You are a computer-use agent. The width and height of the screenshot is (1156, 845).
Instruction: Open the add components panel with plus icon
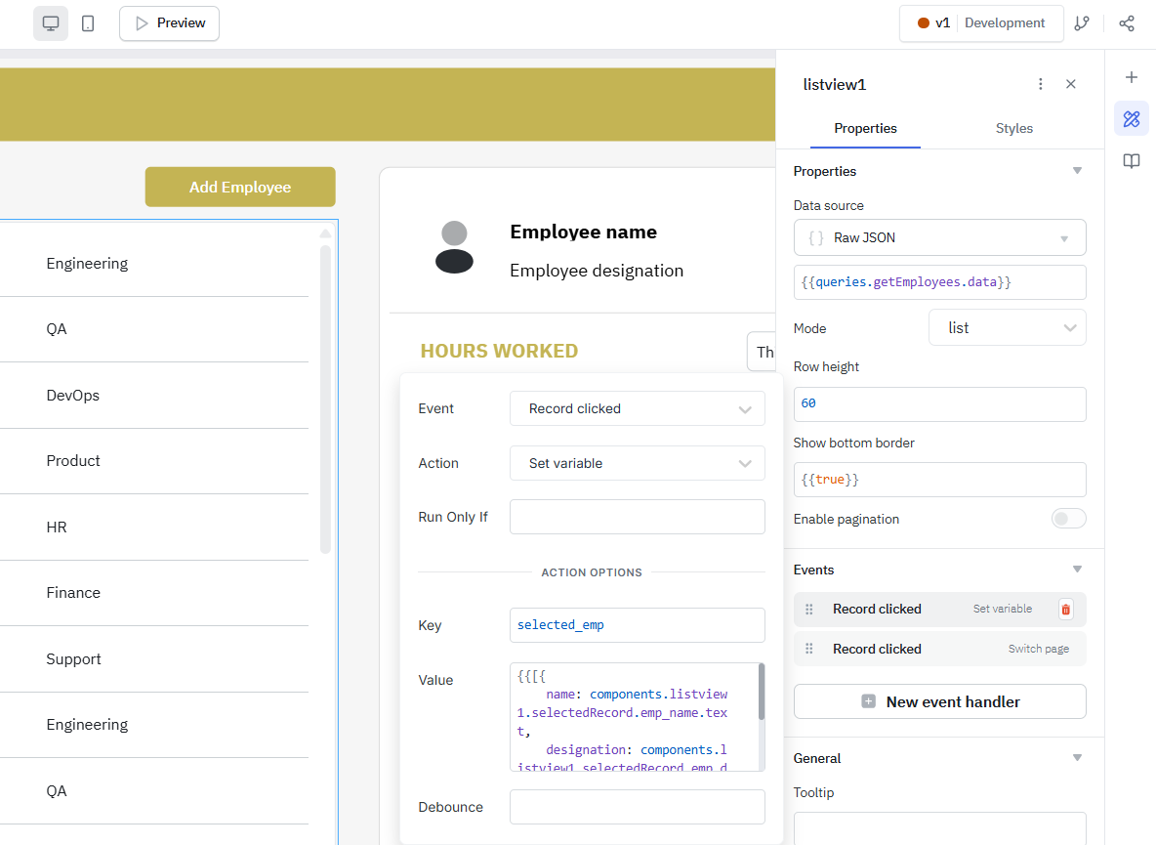click(x=1131, y=77)
